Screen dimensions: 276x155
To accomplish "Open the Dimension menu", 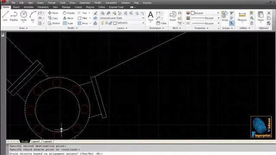I will pos(85,3).
